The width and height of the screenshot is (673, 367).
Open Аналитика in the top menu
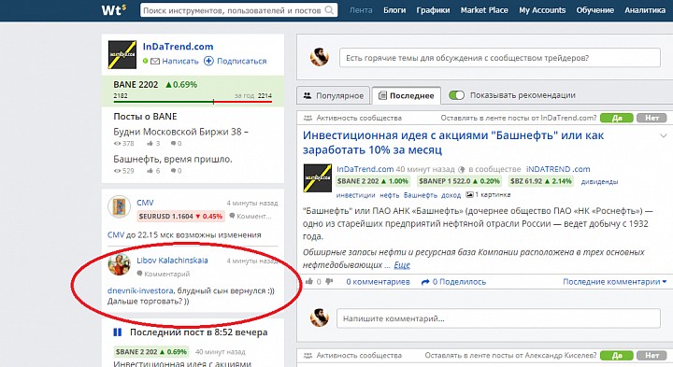645,10
